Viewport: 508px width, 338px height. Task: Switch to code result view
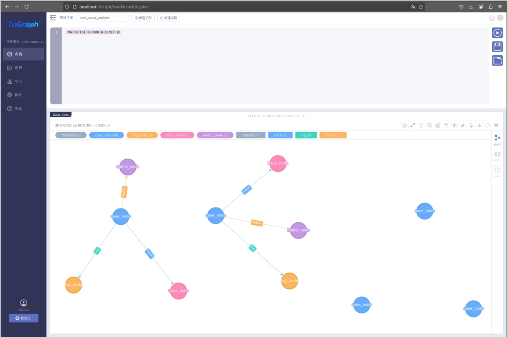click(x=497, y=171)
